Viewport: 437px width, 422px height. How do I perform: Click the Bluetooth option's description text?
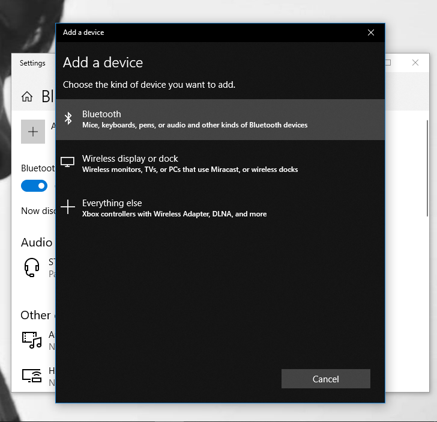194,126
